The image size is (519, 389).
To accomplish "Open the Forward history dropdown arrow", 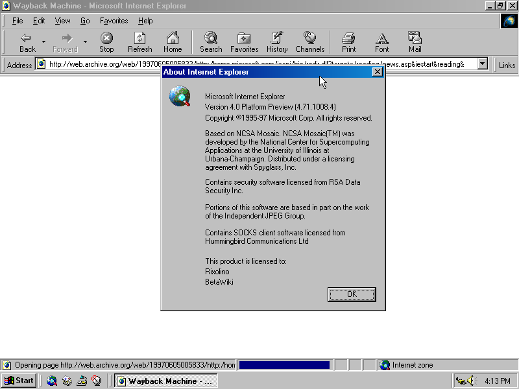I will 85,42.
